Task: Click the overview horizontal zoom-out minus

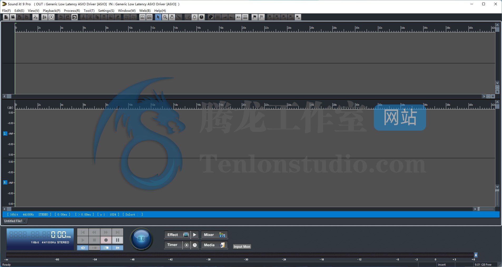Action: coord(488,96)
